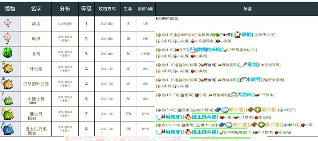Select the 推土机兄弟 name cell
This screenshot has width=318, height=141.
point(36,129)
